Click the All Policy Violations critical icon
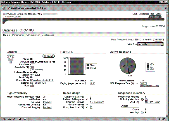 (x=142, y=99)
